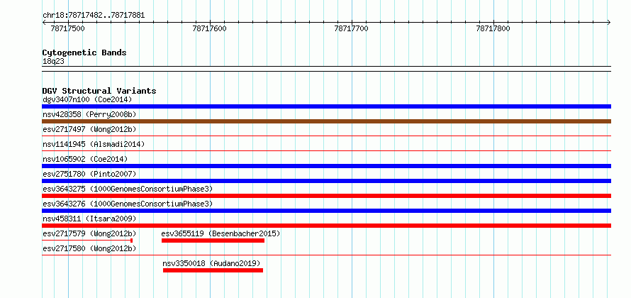Click the Cytogenetic Bands track title

click(x=84, y=53)
